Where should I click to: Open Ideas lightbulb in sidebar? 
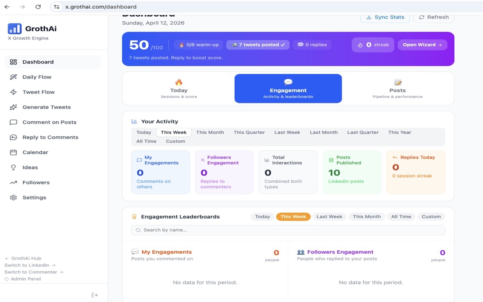(14, 168)
